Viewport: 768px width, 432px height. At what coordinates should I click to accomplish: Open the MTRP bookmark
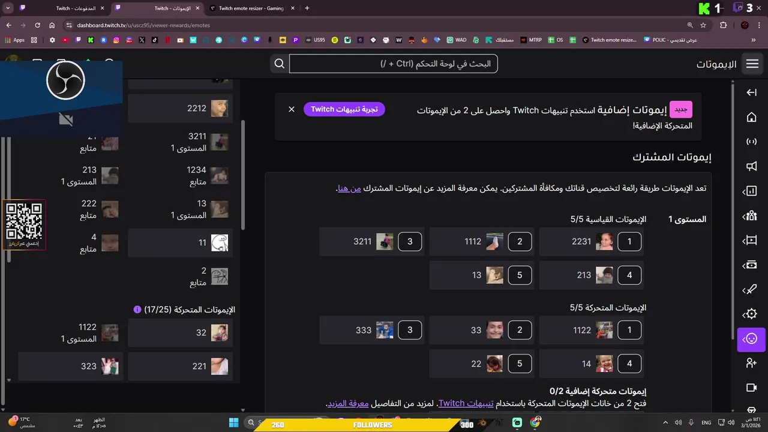tap(531, 40)
